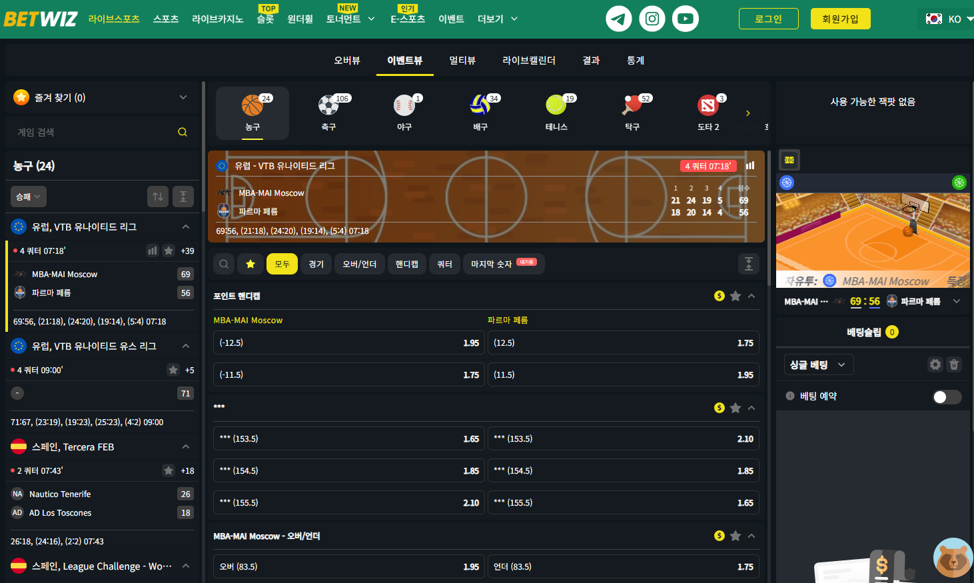The width and height of the screenshot is (974, 583).
Task: Collapse the Spain Tercera FEB league
Action: tap(186, 446)
